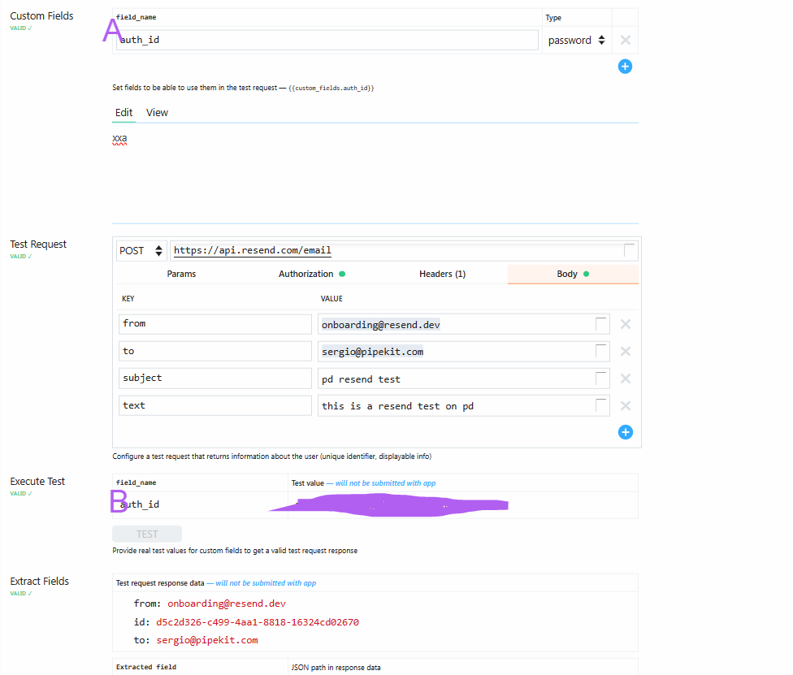Add another body parameter using the blue plus icon
The width and height of the screenshot is (793, 675).
[x=625, y=431]
